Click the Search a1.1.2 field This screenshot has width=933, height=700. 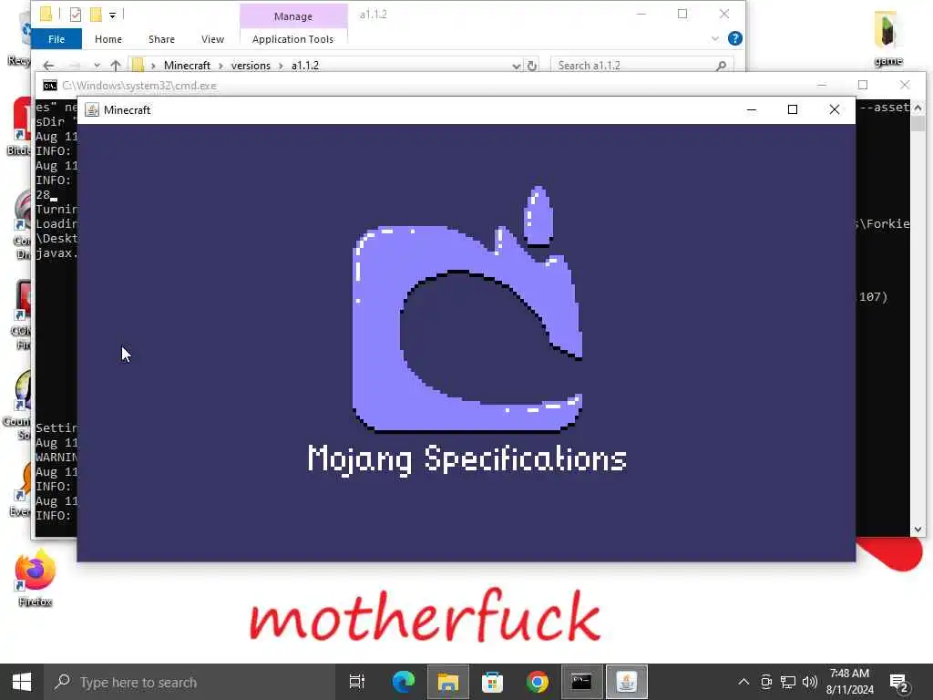641,65
